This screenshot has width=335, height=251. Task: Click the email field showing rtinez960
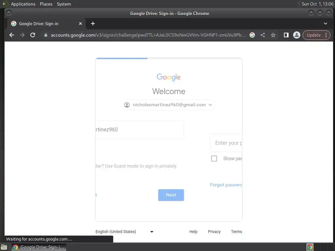pos(139,130)
